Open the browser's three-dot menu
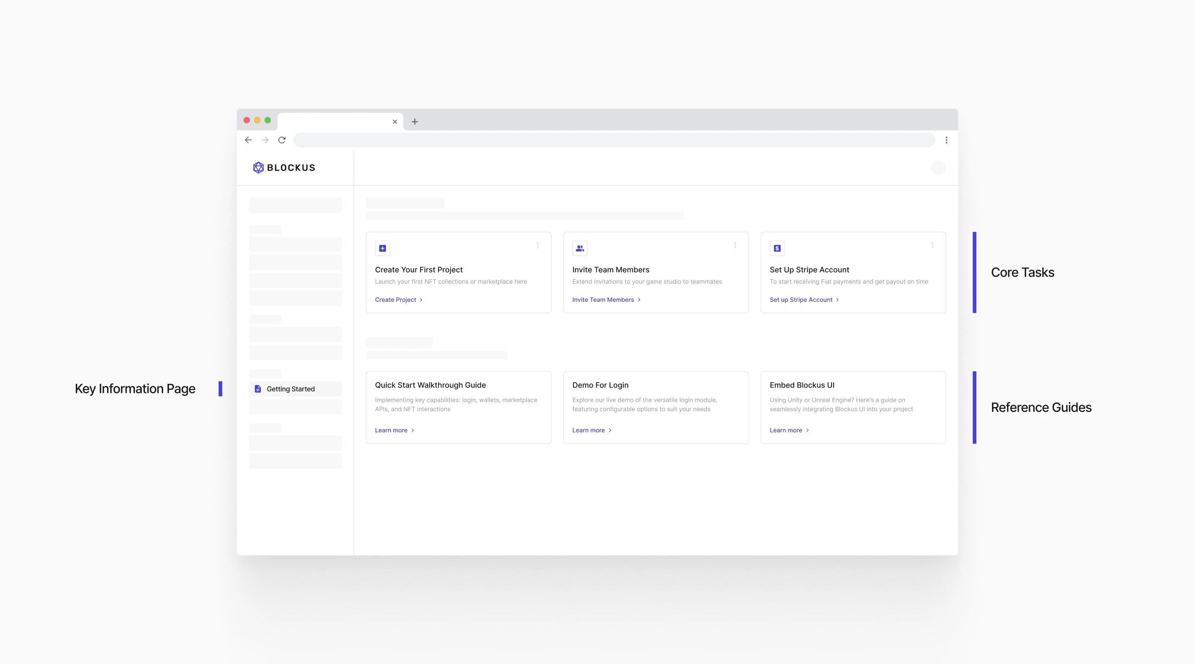Screen dimensions: 1195x664 [946, 140]
